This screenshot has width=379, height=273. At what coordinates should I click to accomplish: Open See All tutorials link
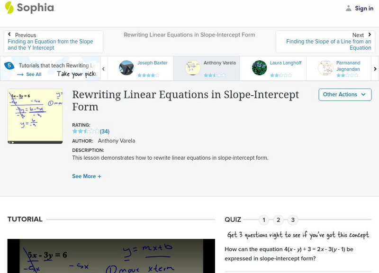click(29, 74)
